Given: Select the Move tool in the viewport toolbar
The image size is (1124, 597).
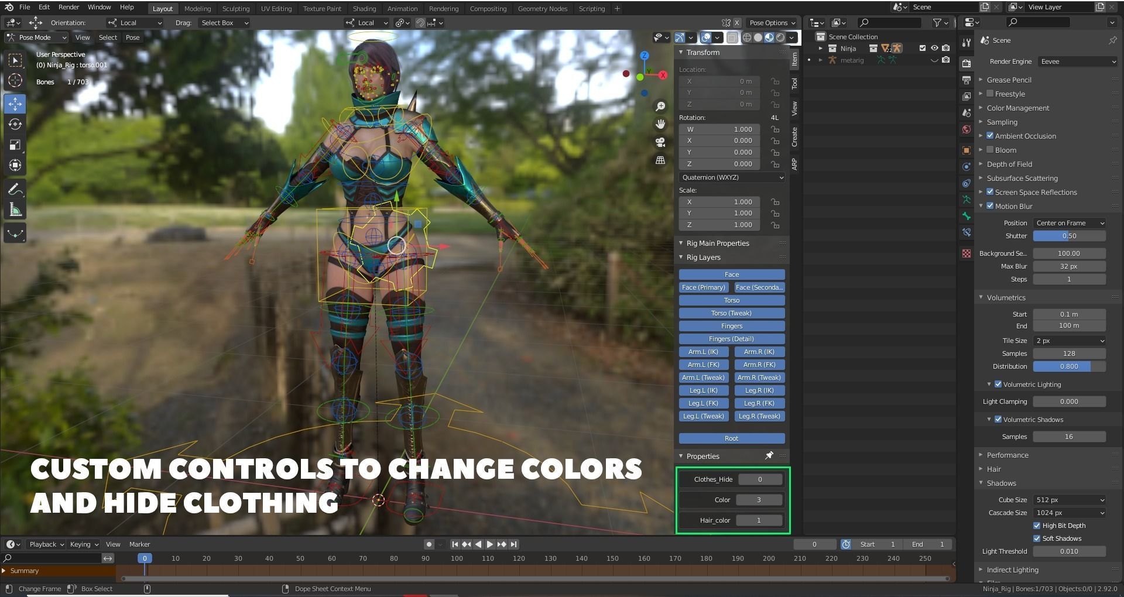Looking at the screenshot, I should coord(15,104).
